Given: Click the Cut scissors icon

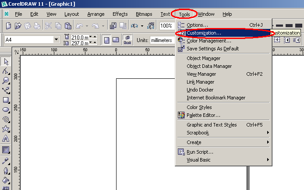Looking at the screenshot, I should click(48, 25).
